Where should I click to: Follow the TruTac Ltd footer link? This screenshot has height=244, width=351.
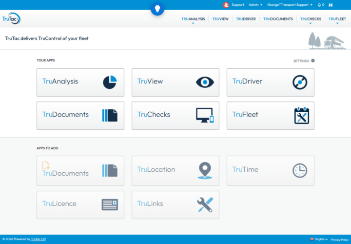click(x=39, y=239)
